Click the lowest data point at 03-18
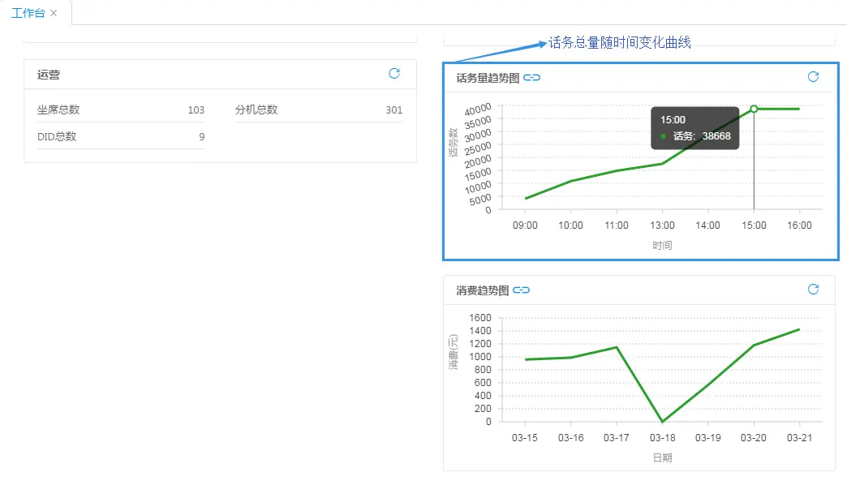This screenshot has width=847, height=481. click(663, 421)
